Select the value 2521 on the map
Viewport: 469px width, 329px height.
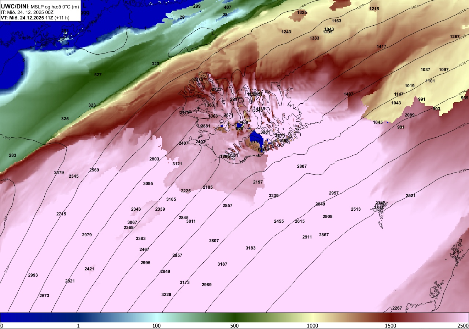[x=411, y=196]
